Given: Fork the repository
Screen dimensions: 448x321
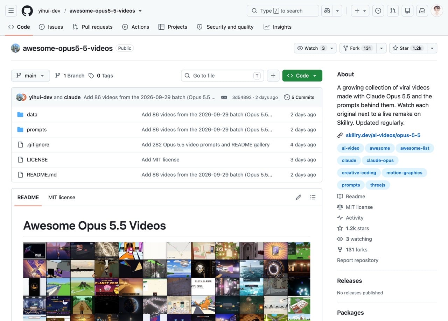Looking at the screenshot, I should coord(358,48).
